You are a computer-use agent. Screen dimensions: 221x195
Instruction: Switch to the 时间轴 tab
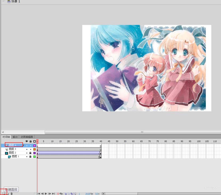point(6,137)
